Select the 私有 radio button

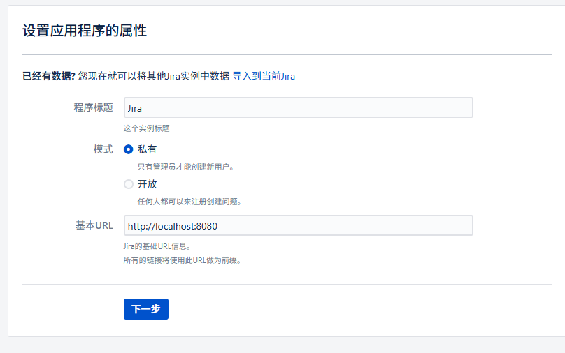click(128, 149)
